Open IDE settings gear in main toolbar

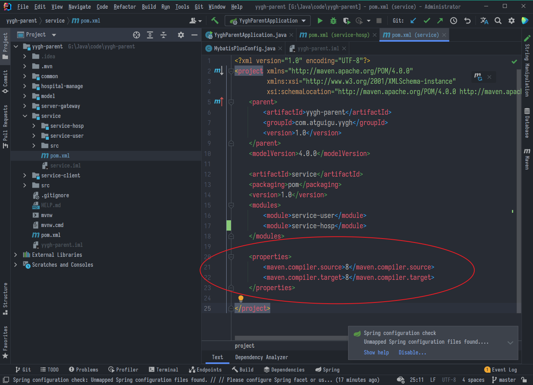[512, 21]
